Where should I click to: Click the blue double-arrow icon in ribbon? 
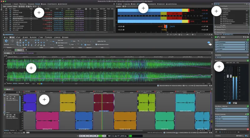(x=210, y=43)
